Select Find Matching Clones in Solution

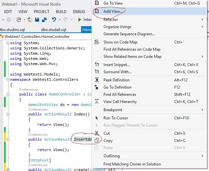[x=149, y=164]
